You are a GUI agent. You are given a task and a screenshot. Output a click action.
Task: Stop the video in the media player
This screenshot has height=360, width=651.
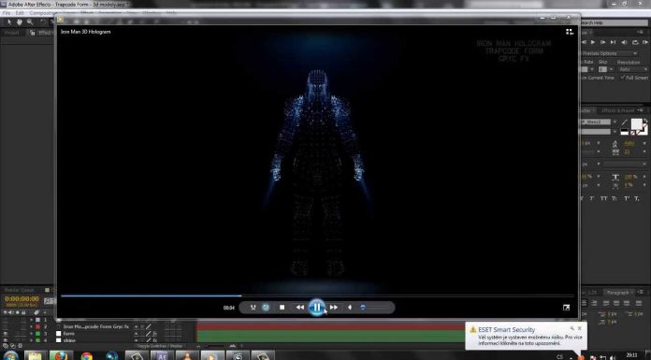pos(282,308)
